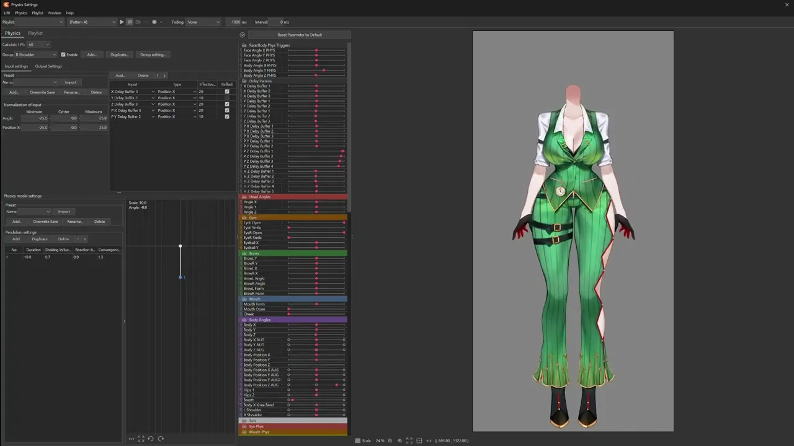Open the Calculate FPS dropdown
This screenshot has height=446, width=794.
pos(38,45)
